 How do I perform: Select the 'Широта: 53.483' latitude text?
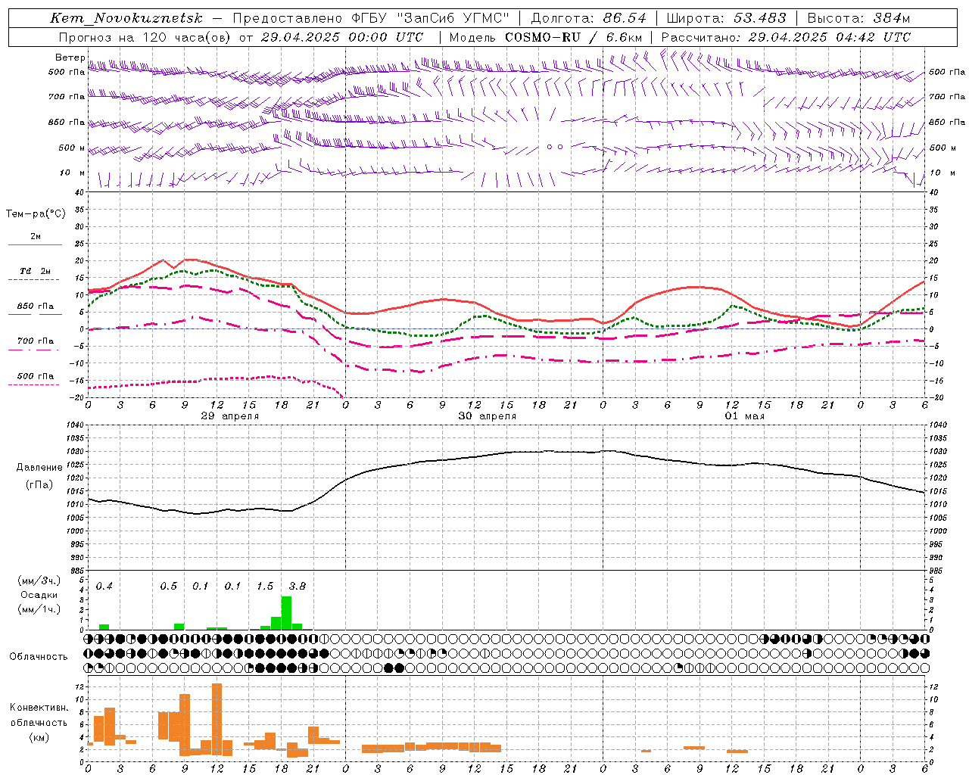click(x=726, y=18)
